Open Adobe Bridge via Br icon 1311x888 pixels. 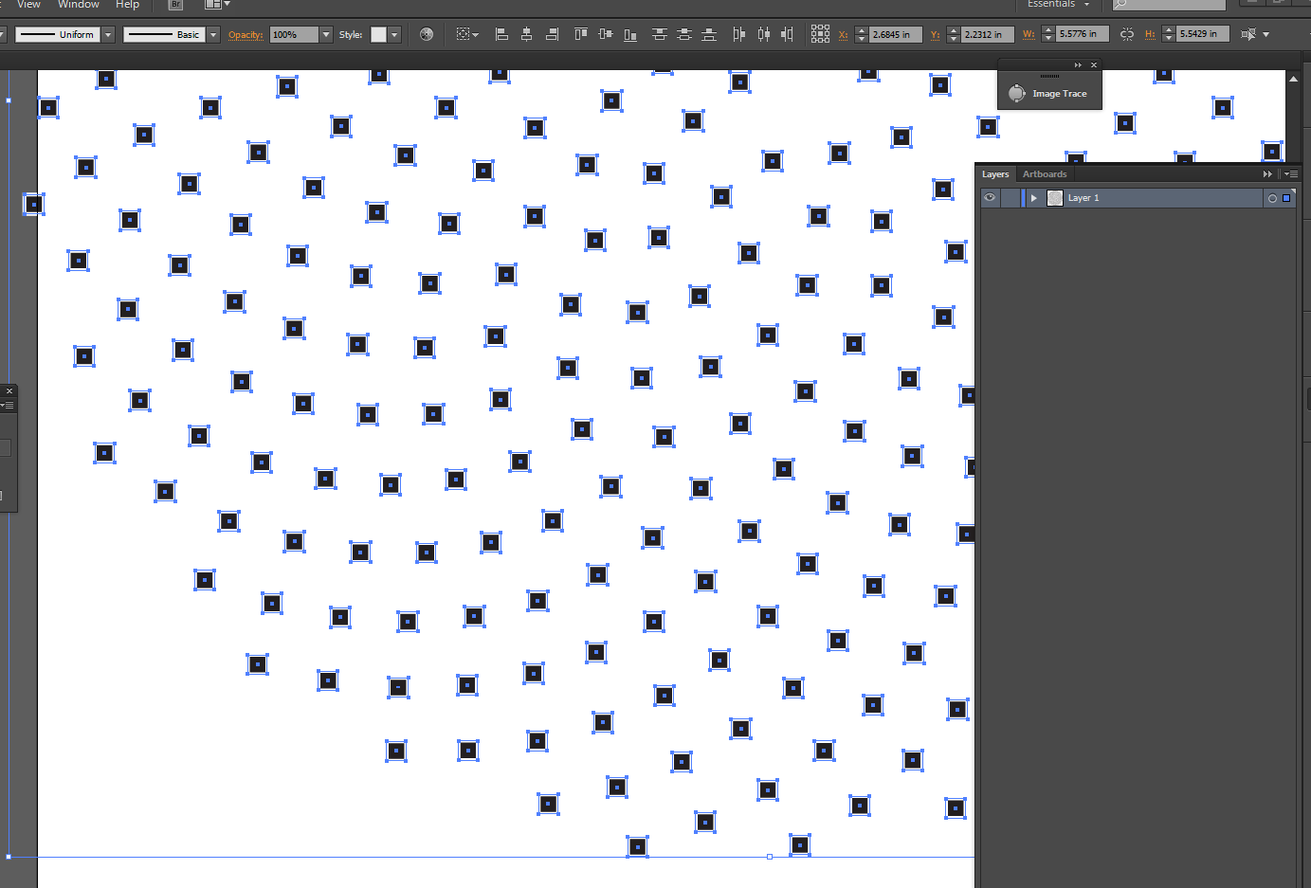coord(175,5)
